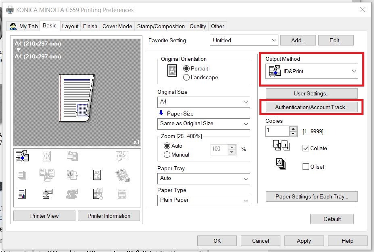This screenshot has width=374, height=252.
Task: Expand the Paper Tray dropdown
Action: point(203,178)
